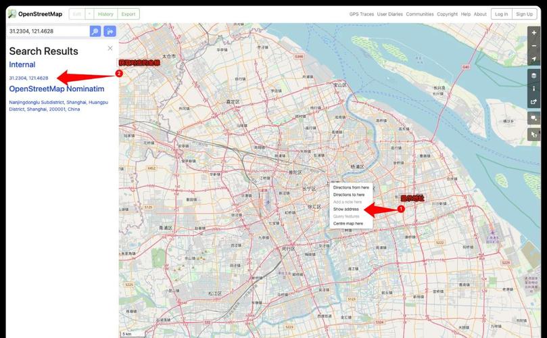The height and width of the screenshot is (338, 547).
Task: Expand the Edit dropdown arrow
Action: pyautogui.click(x=89, y=14)
